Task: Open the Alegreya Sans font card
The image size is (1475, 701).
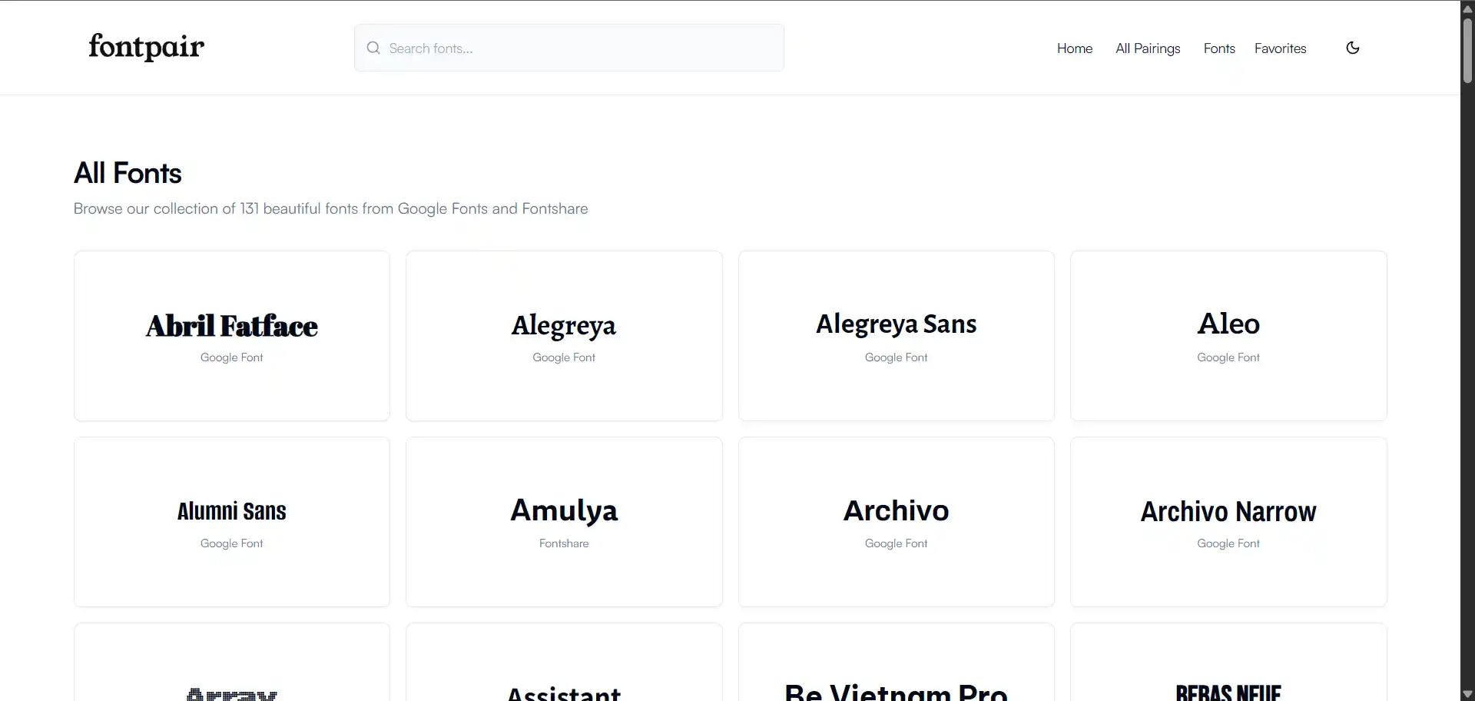Action: [x=897, y=336]
